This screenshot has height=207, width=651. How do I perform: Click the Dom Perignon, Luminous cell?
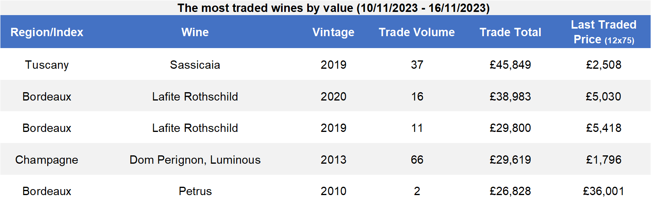click(x=195, y=160)
